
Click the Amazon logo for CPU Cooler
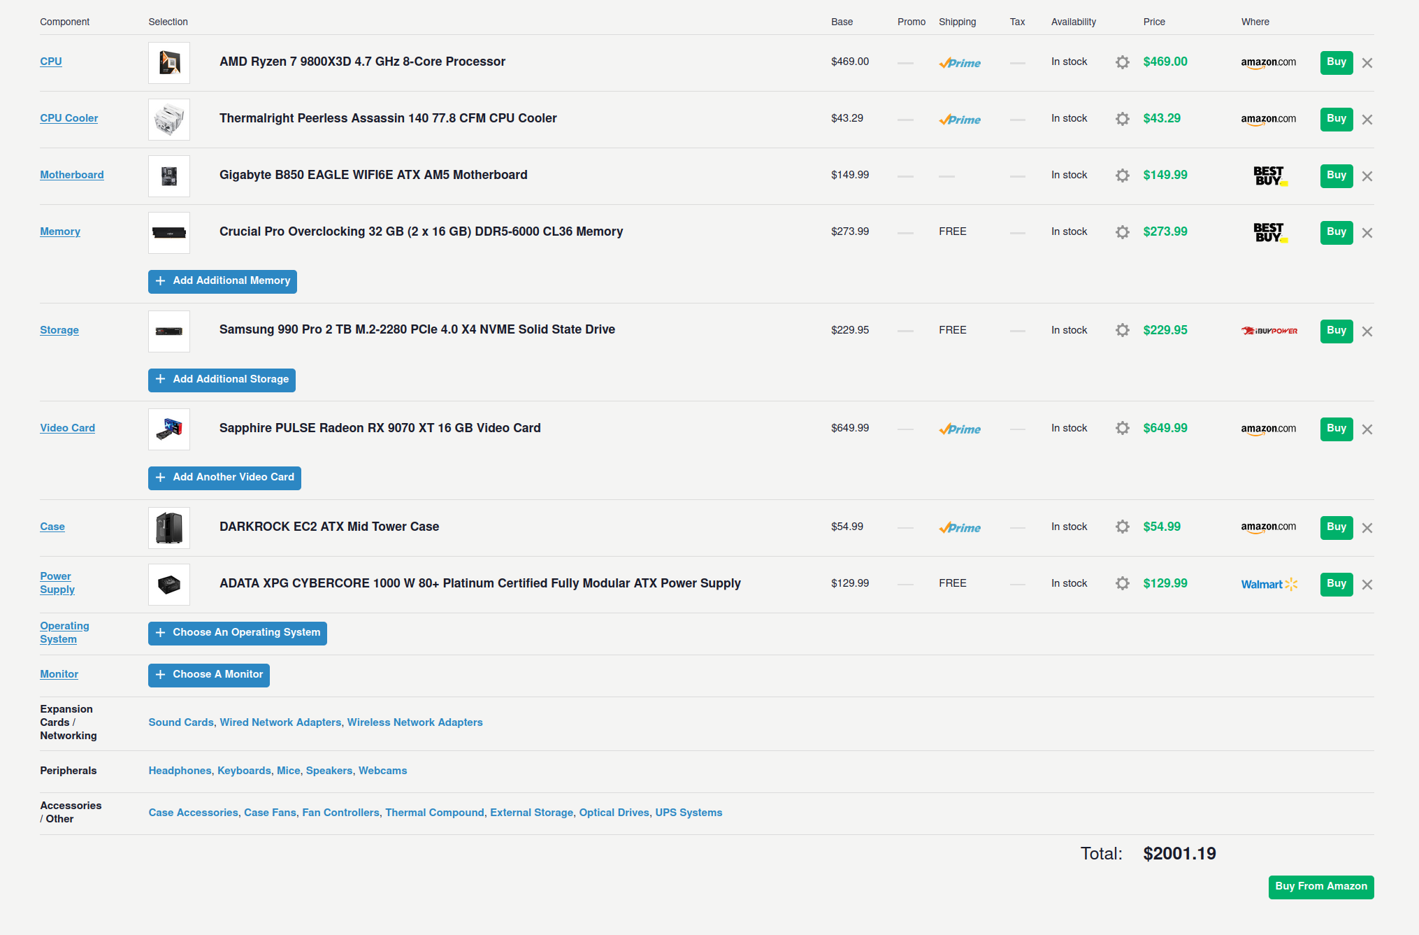[1268, 119]
